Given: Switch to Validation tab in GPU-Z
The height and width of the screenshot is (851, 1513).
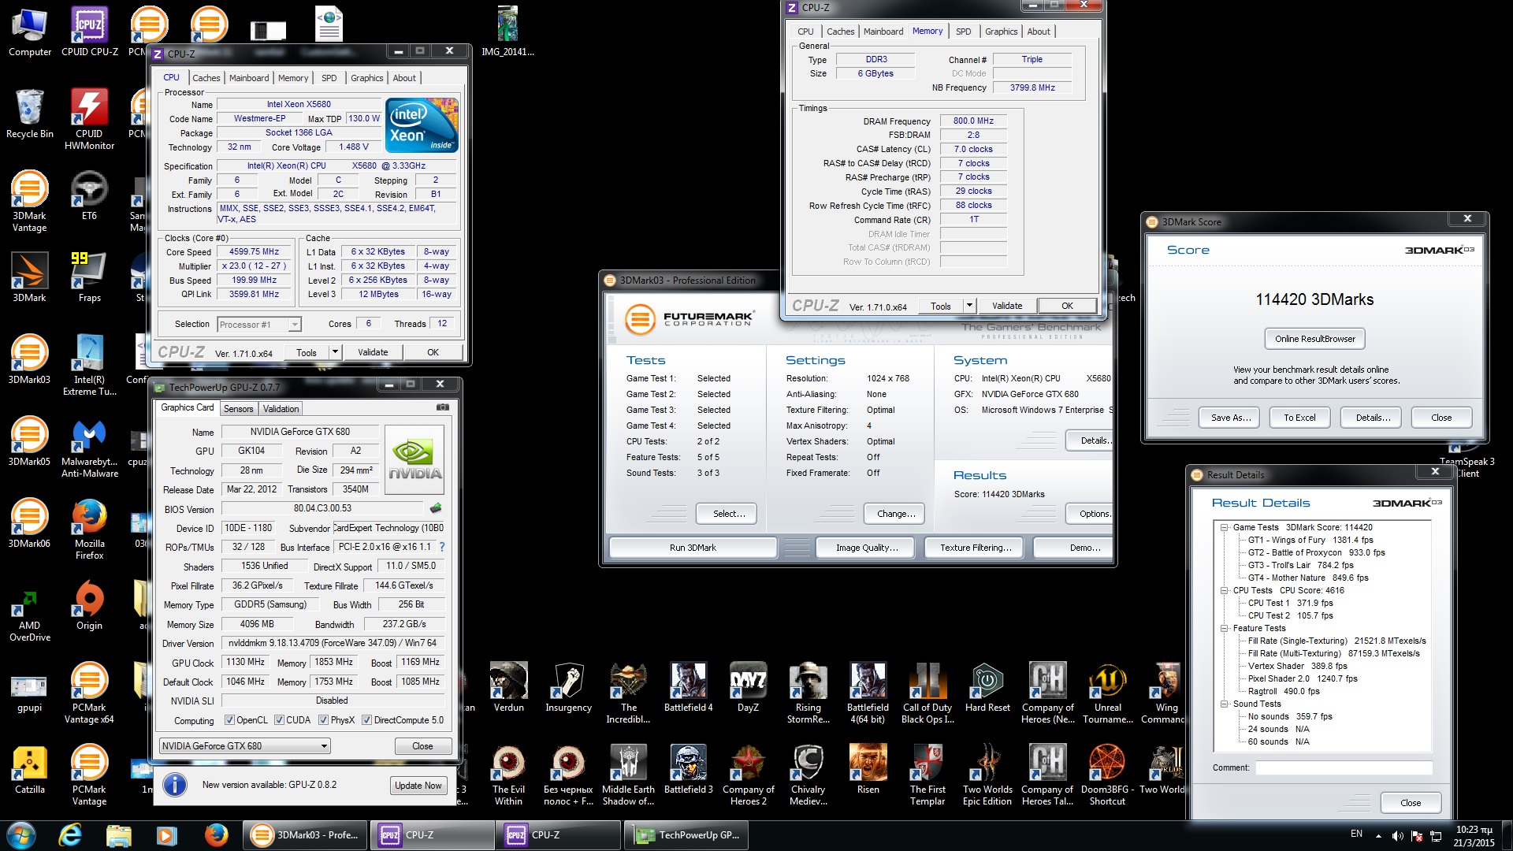Looking at the screenshot, I should pos(281,409).
